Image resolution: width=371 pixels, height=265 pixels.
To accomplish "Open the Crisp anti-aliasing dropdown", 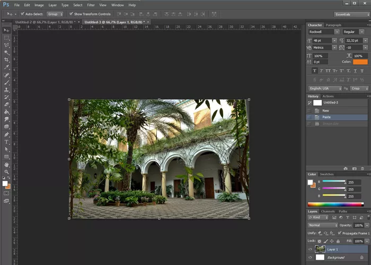I will (359, 89).
